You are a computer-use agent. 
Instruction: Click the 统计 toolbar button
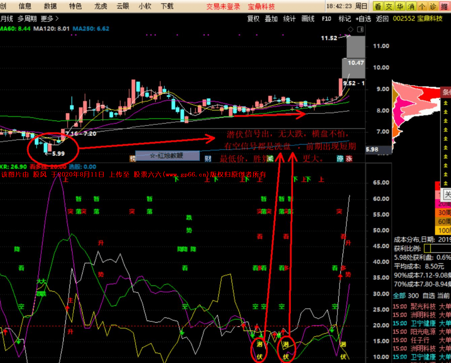tap(289, 19)
